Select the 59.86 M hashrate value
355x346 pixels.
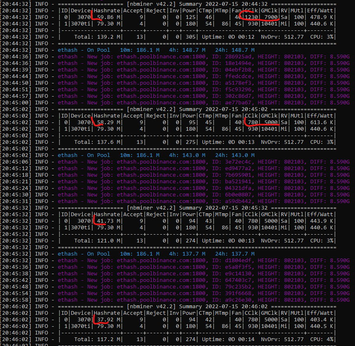point(109,17)
